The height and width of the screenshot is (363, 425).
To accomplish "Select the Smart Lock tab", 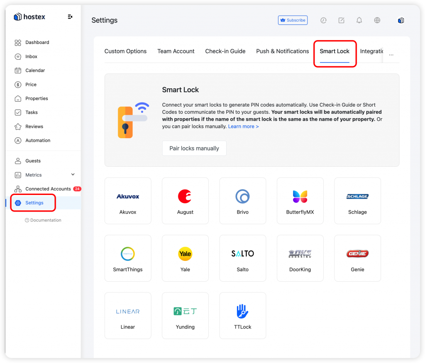I will pyautogui.click(x=335, y=51).
